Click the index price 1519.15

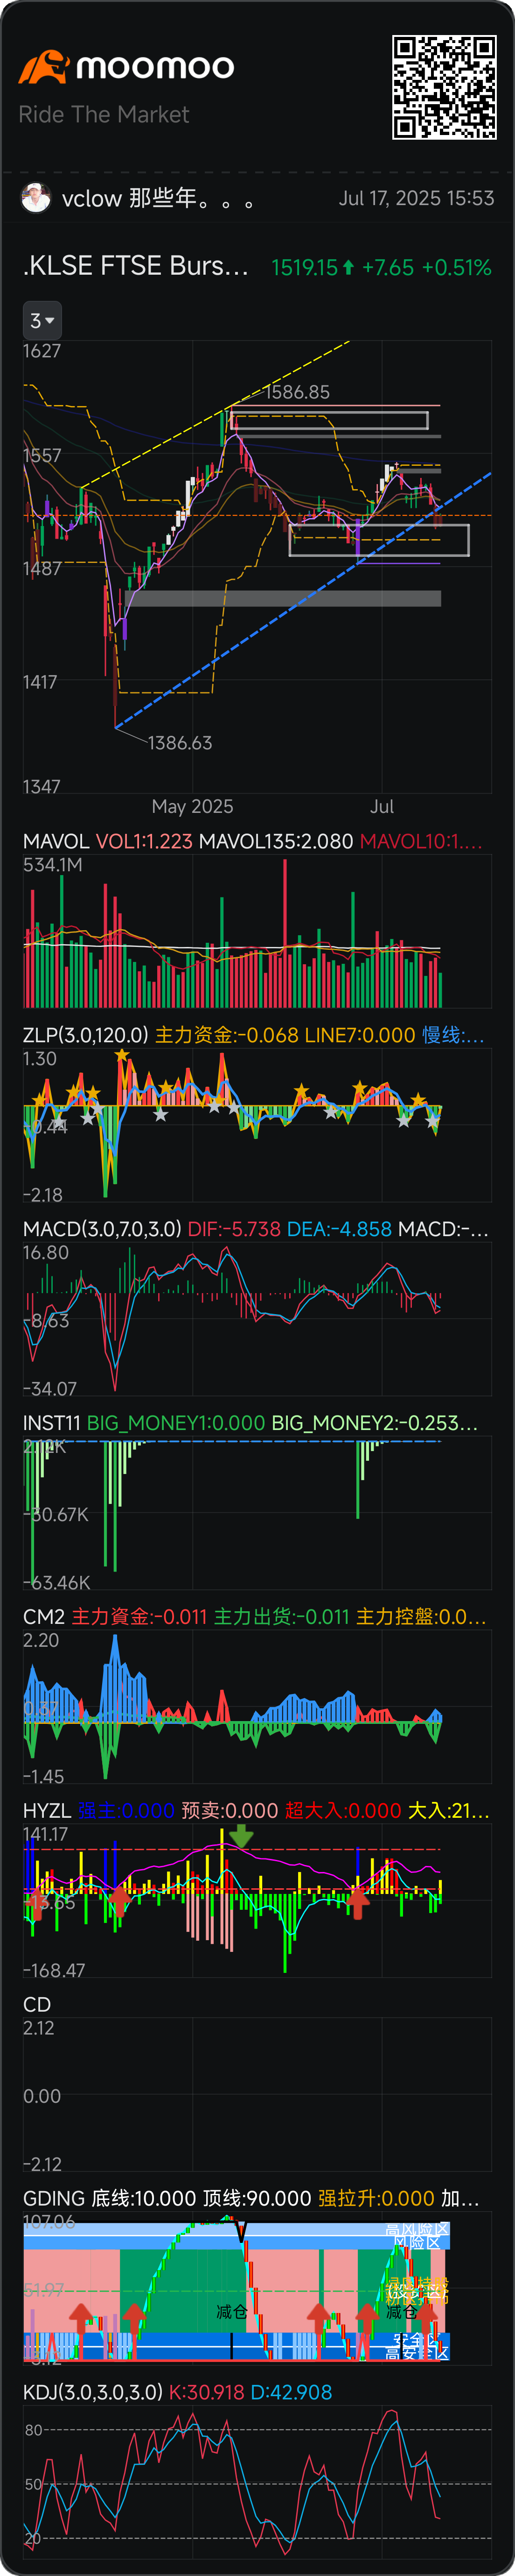click(305, 267)
